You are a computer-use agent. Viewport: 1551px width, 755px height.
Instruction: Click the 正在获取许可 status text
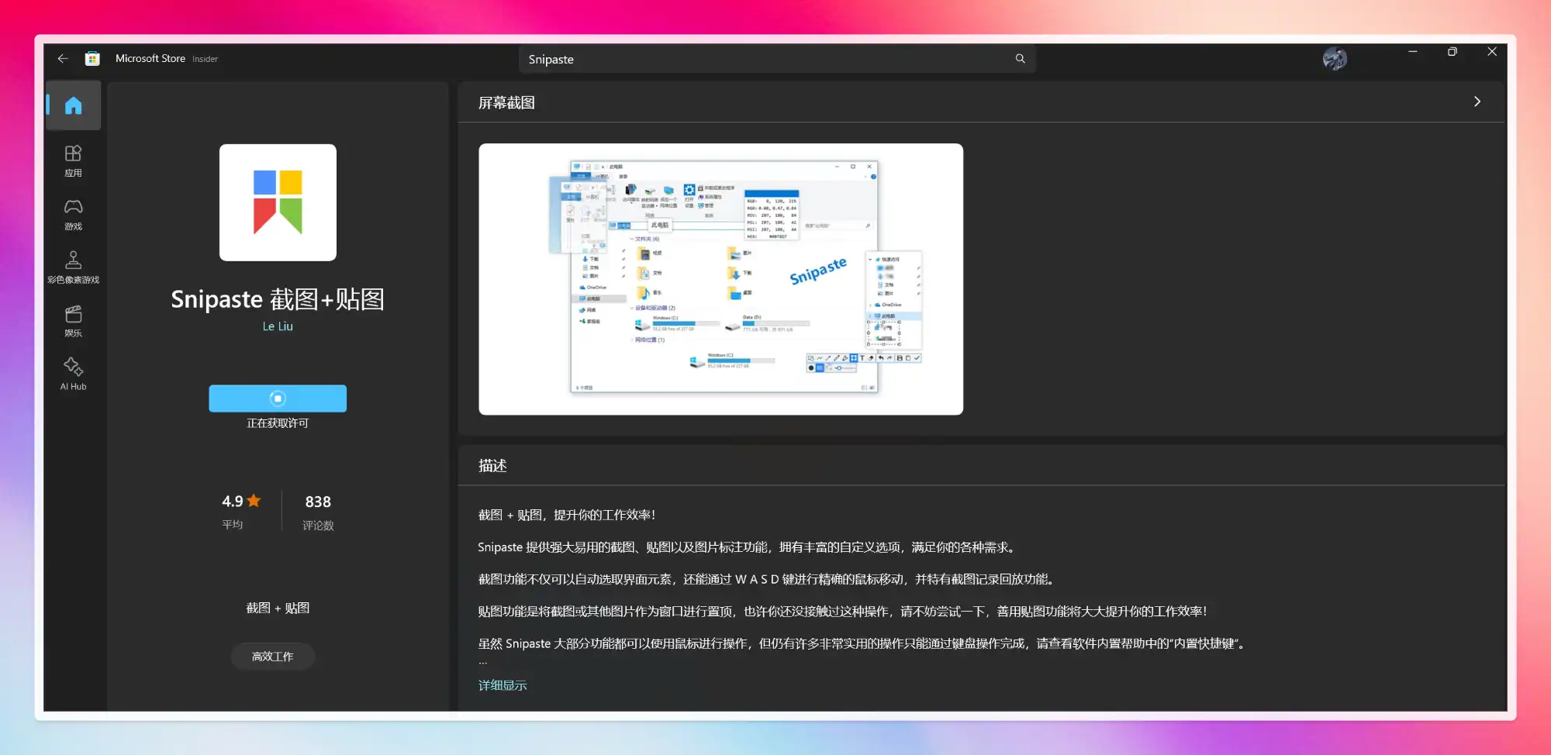pos(278,423)
